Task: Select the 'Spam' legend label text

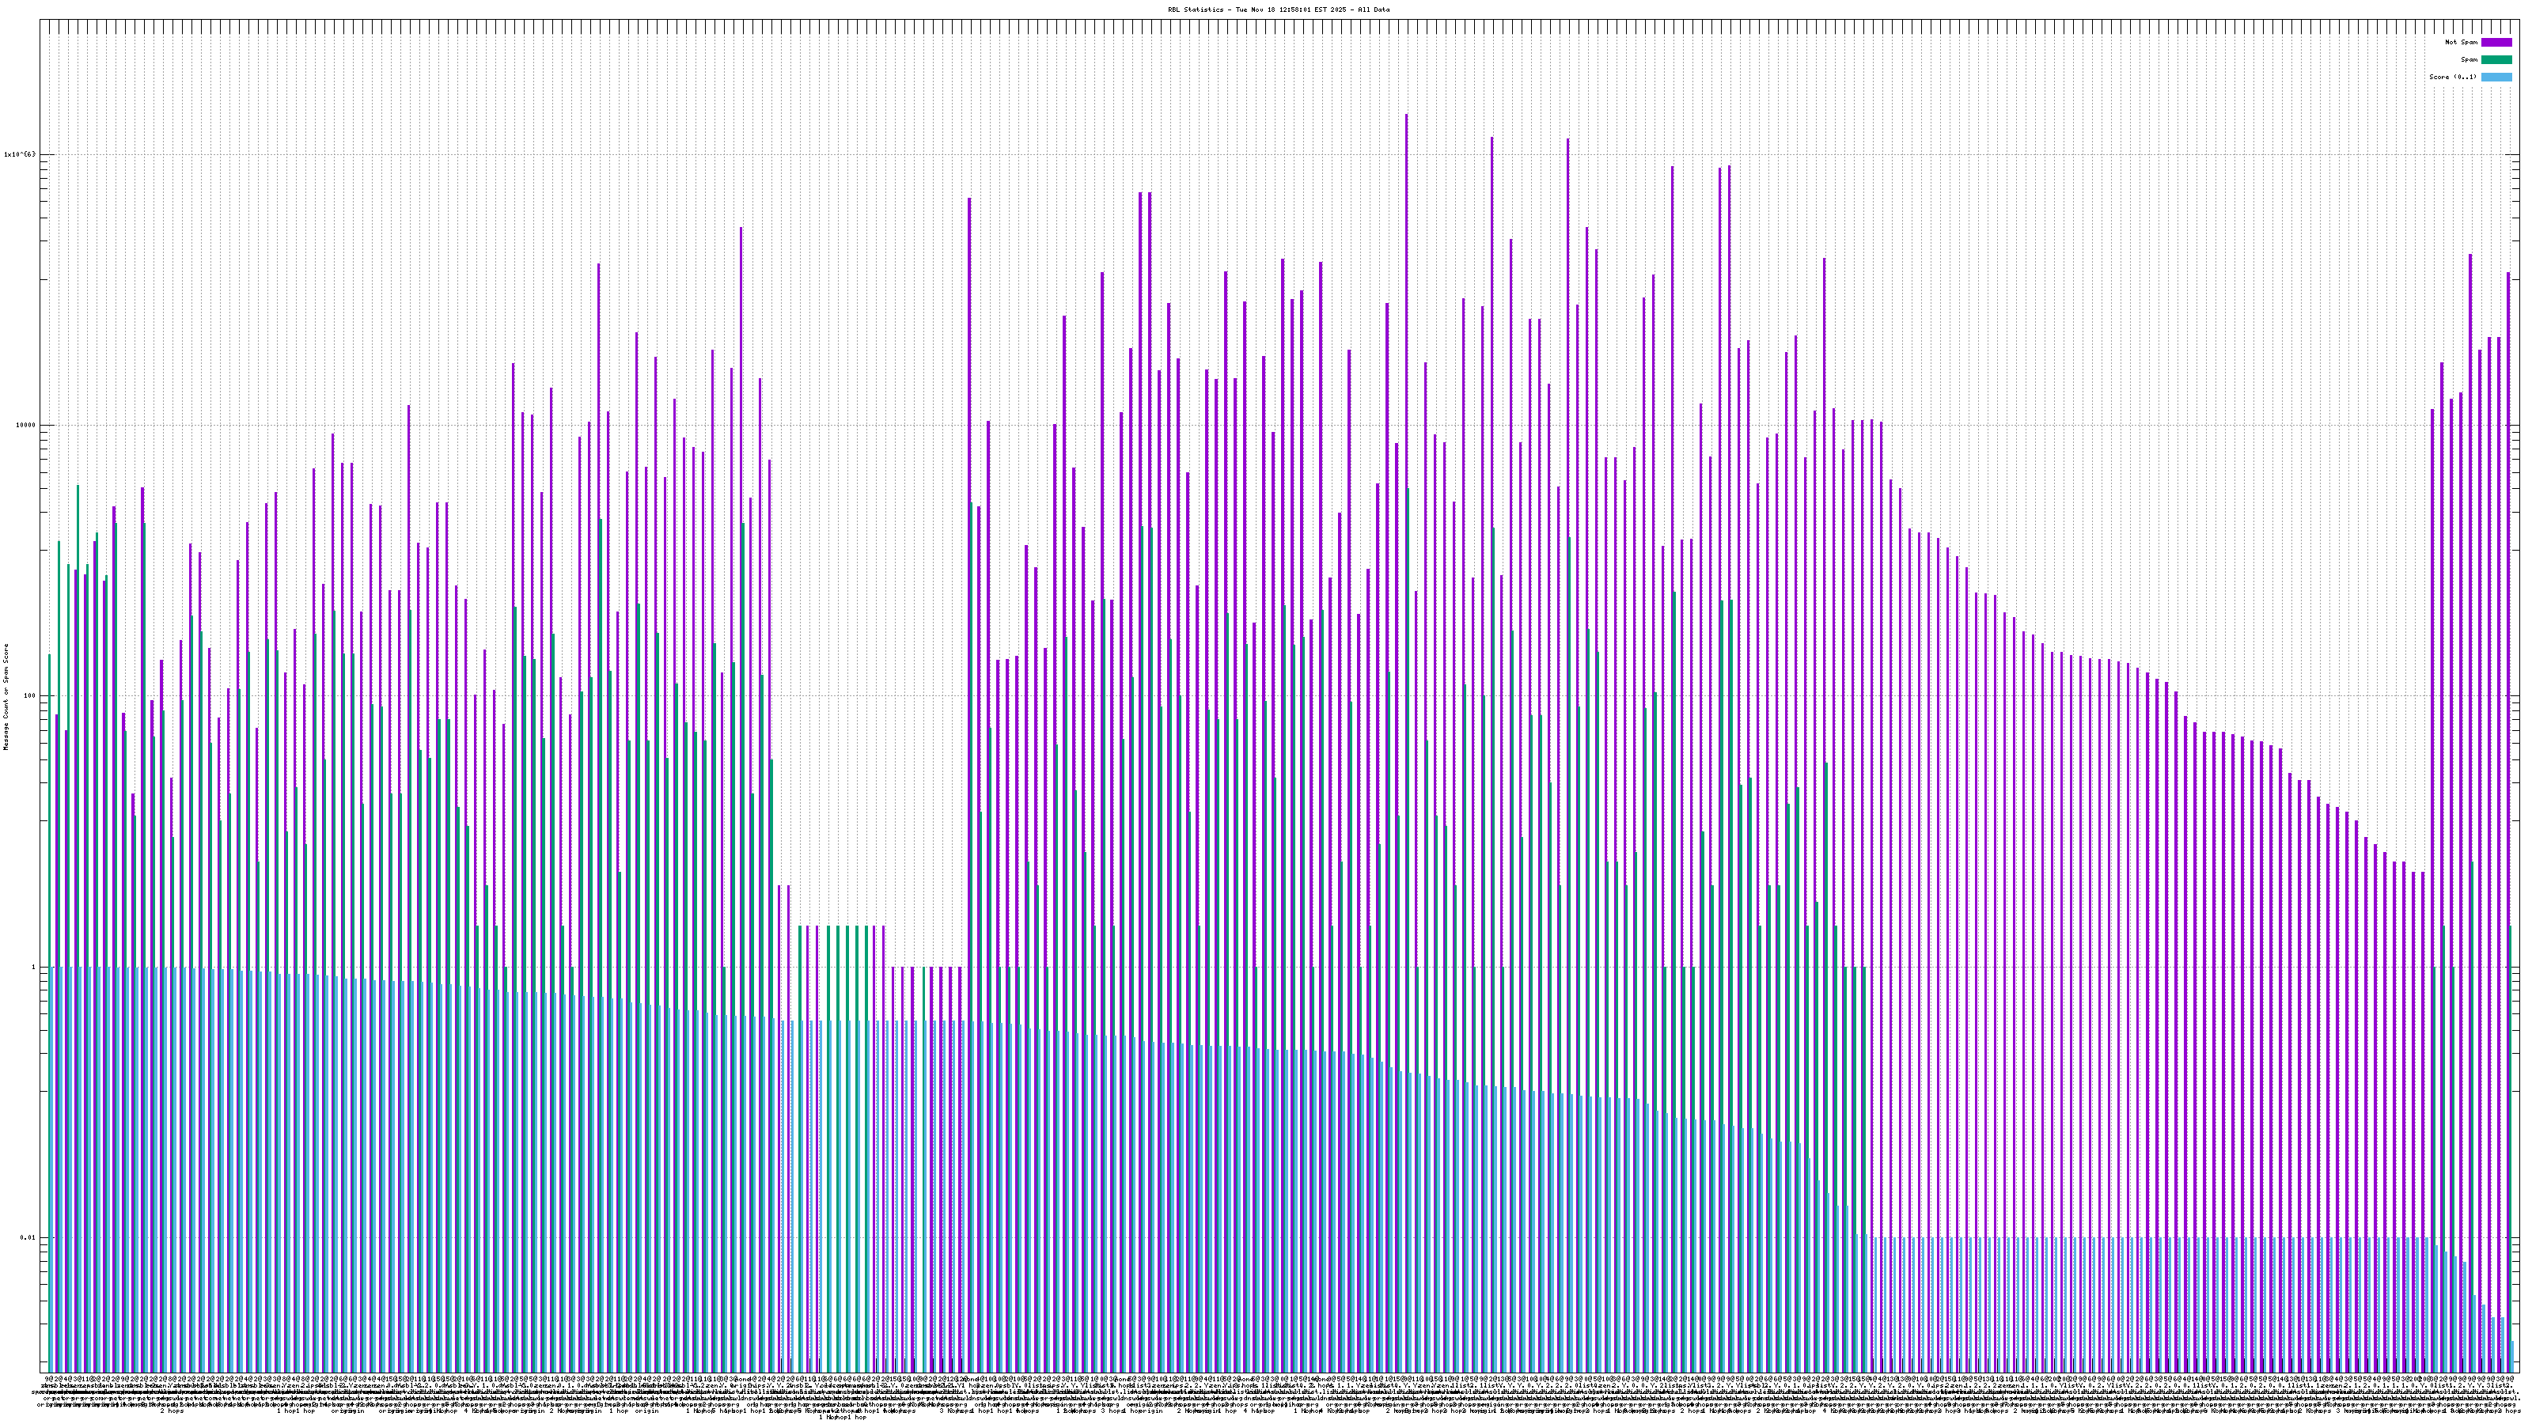Action: pyautogui.click(x=2469, y=60)
